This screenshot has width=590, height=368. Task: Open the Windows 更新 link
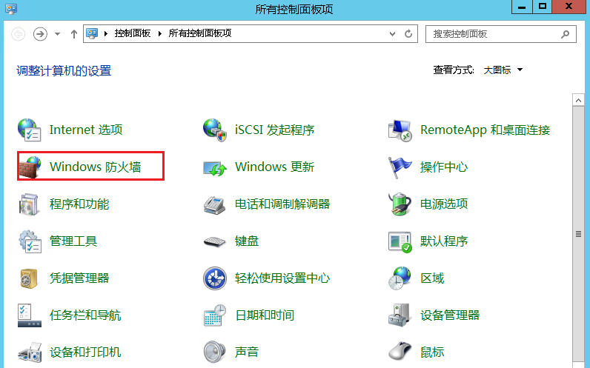click(x=275, y=167)
